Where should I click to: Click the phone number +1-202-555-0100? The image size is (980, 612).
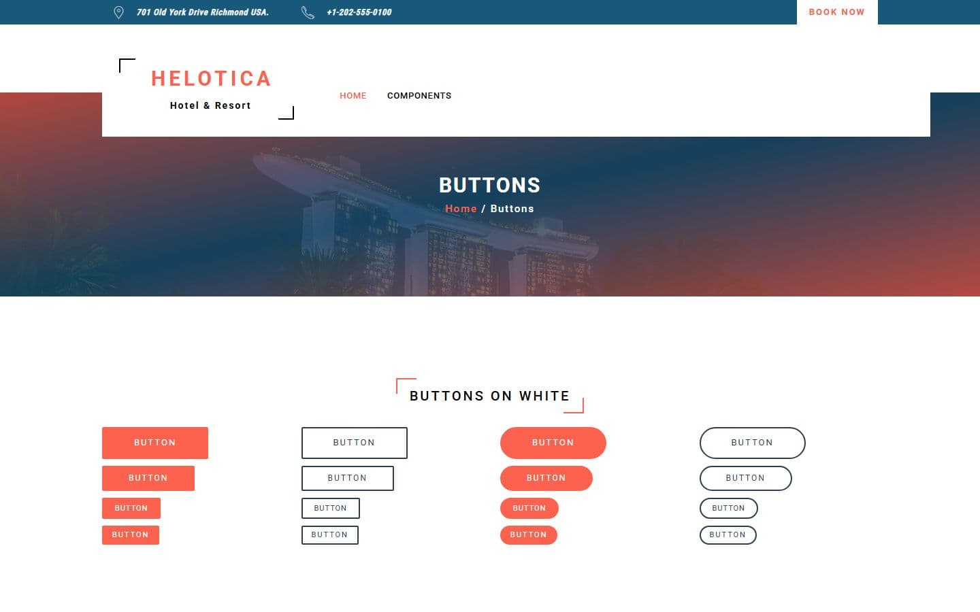pos(359,12)
